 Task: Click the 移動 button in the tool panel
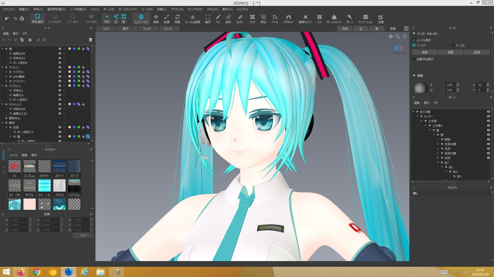click(x=425, y=52)
